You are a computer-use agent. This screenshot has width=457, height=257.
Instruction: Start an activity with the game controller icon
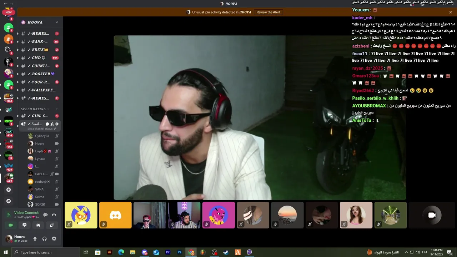pos(38,225)
